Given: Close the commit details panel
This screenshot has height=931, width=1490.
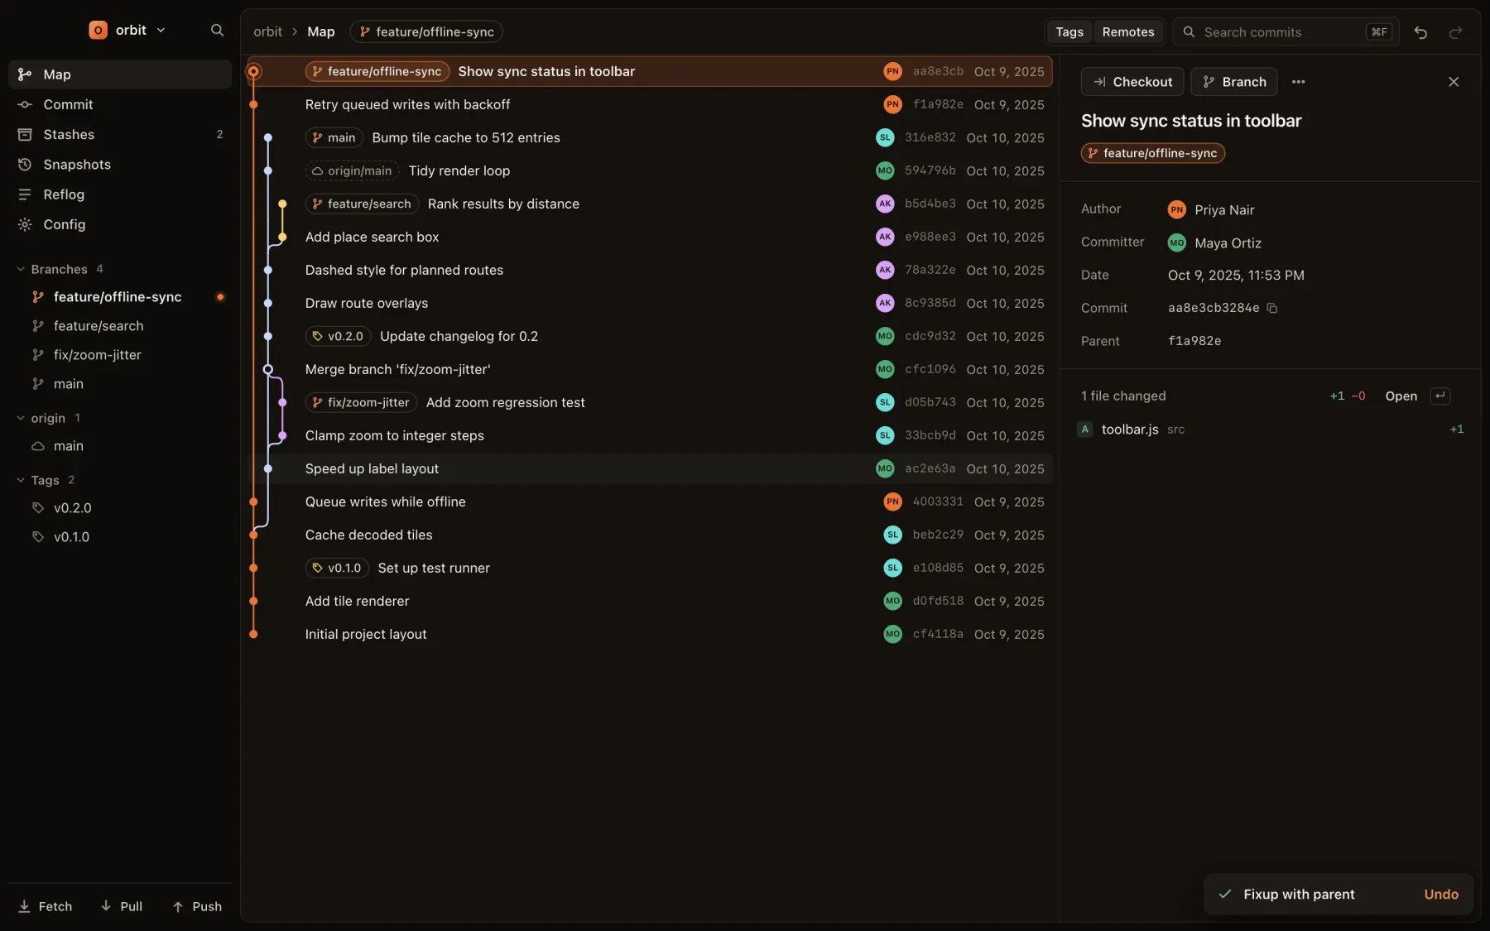Looking at the screenshot, I should (x=1454, y=82).
